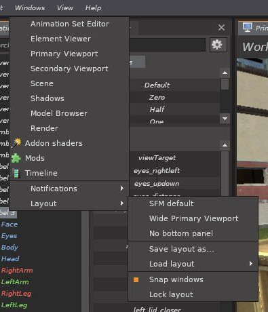This screenshot has width=268, height=312.
Task: Select the Render menu entry
Action: pos(69,128)
